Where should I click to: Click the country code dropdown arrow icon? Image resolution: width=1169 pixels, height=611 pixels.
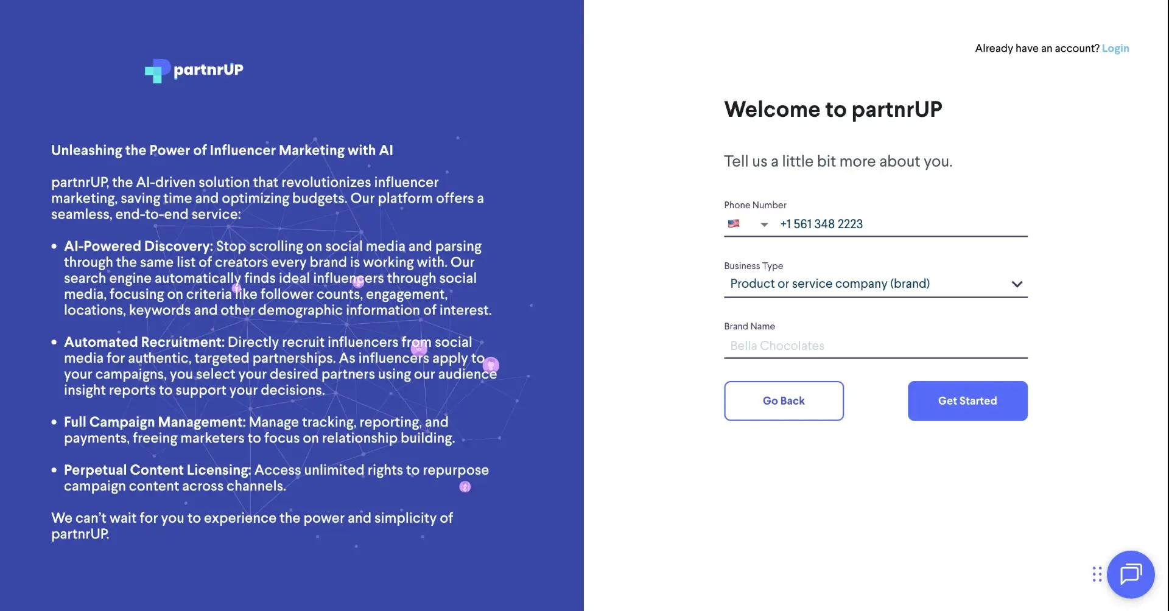pyautogui.click(x=764, y=225)
